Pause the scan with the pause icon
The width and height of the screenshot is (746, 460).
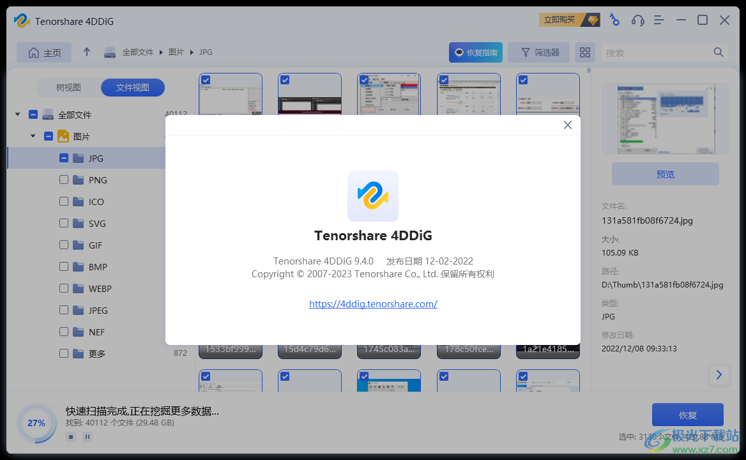pyautogui.click(x=88, y=437)
